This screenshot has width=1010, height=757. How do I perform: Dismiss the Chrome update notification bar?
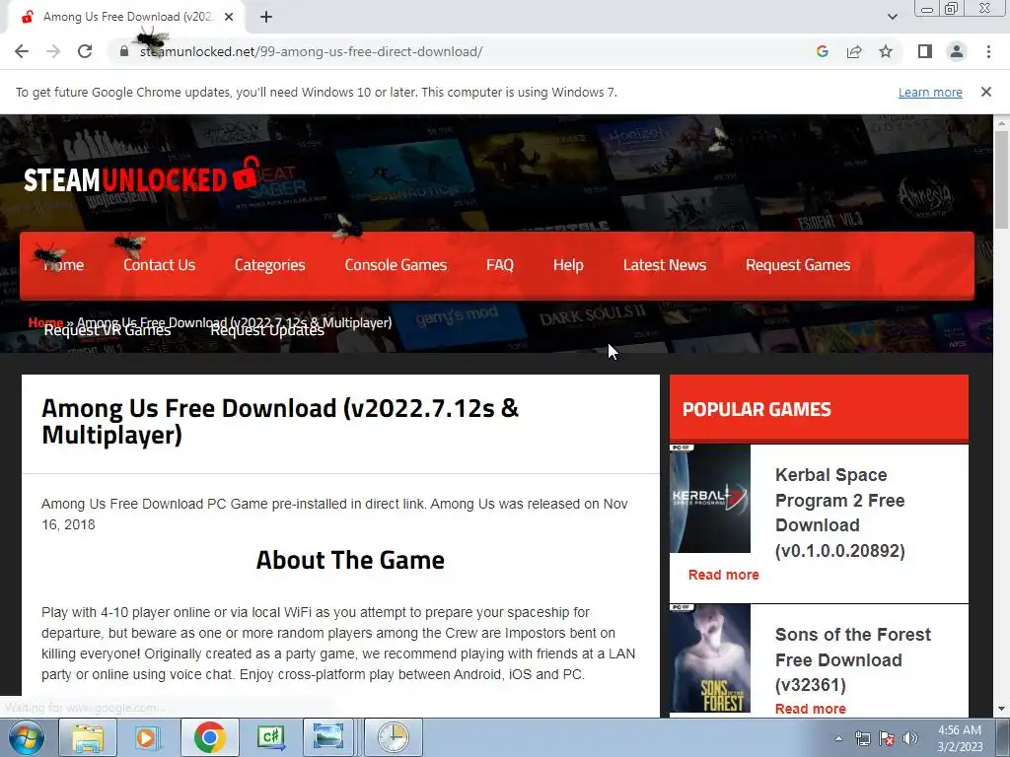(x=985, y=92)
